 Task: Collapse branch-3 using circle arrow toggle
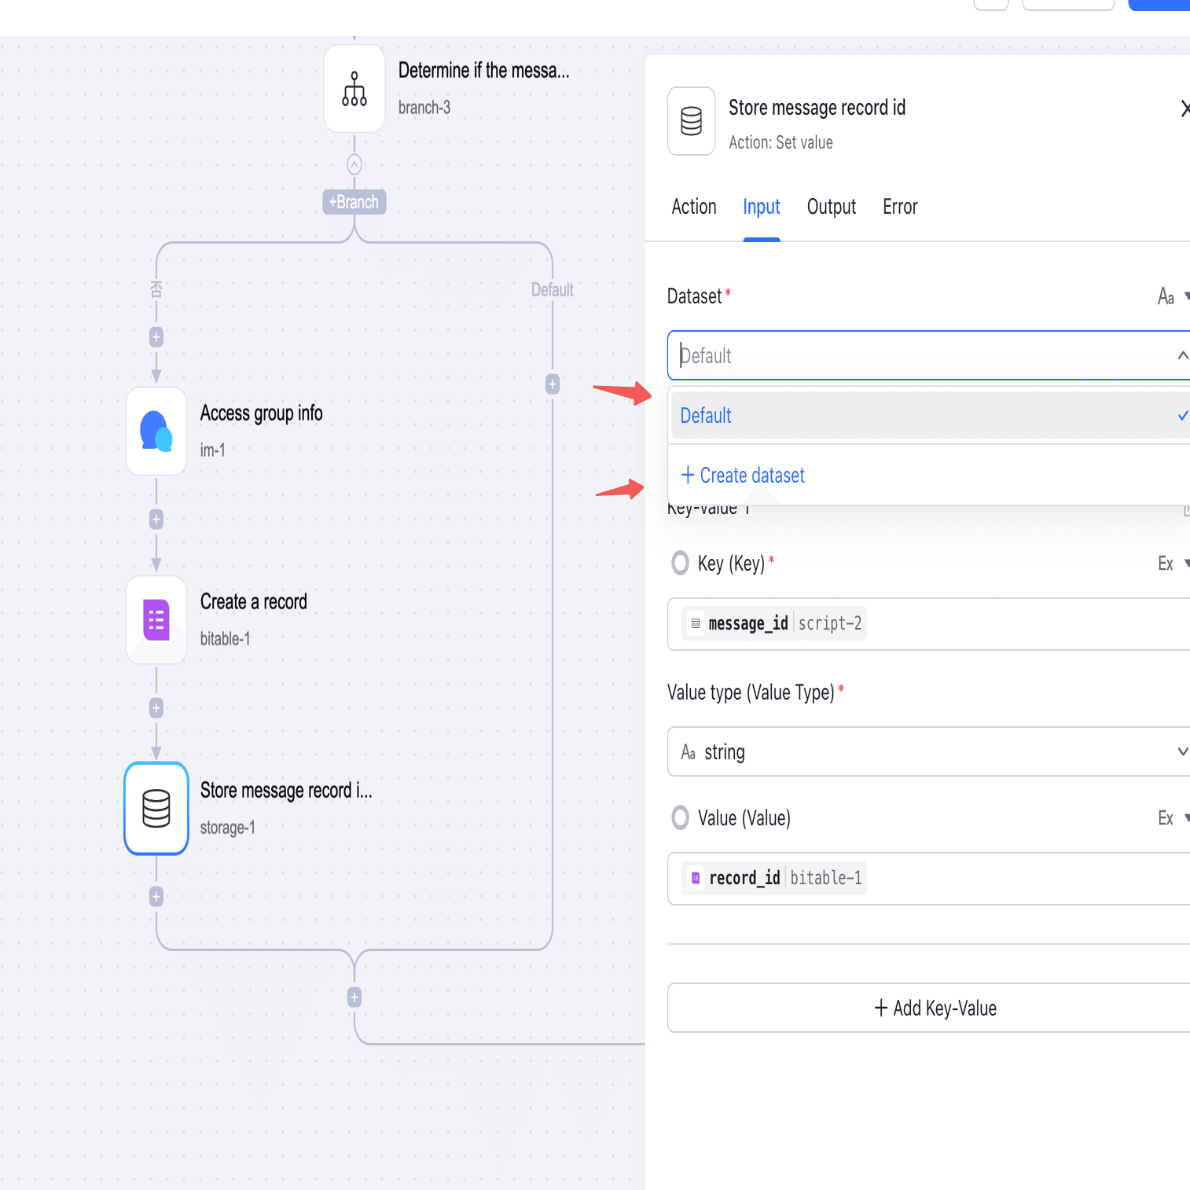(x=354, y=164)
